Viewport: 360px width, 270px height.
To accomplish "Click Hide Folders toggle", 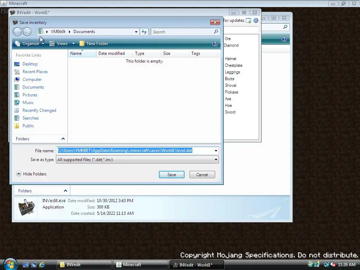I will click(31, 174).
